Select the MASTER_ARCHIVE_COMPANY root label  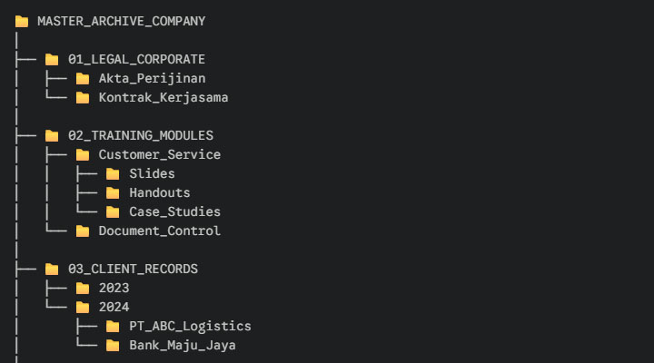(x=121, y=21)
